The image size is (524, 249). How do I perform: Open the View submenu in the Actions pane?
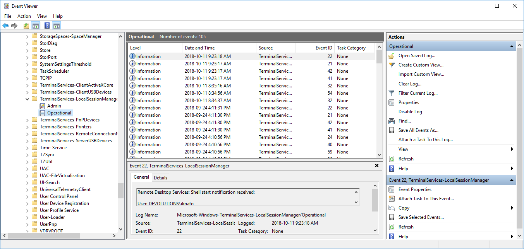(512, 149)
